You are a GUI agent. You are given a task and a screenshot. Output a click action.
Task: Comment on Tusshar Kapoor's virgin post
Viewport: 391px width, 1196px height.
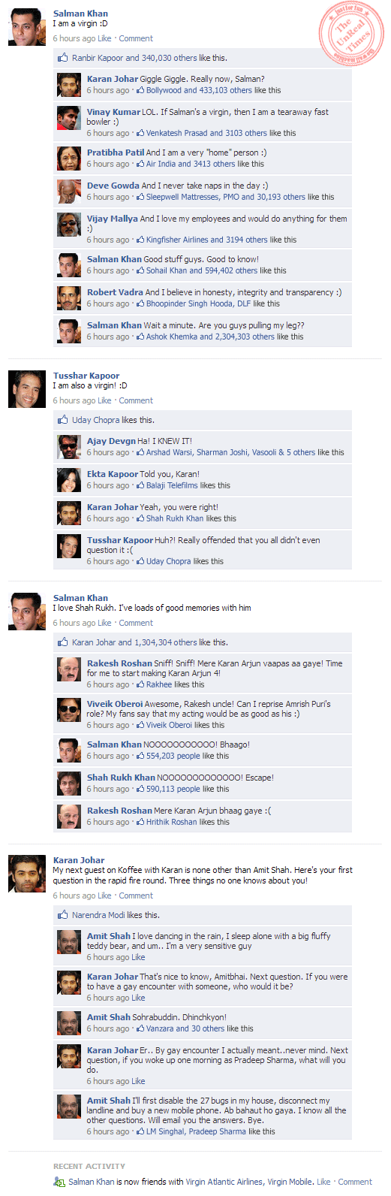136,400
